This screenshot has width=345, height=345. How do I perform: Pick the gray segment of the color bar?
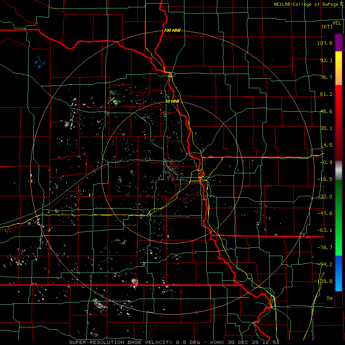coord(338,171)
